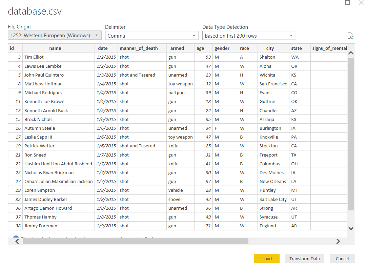This screenshot has height=268, width=366.
Task: Click the name cell Tim Elliot
Action: tap(59, 57)
